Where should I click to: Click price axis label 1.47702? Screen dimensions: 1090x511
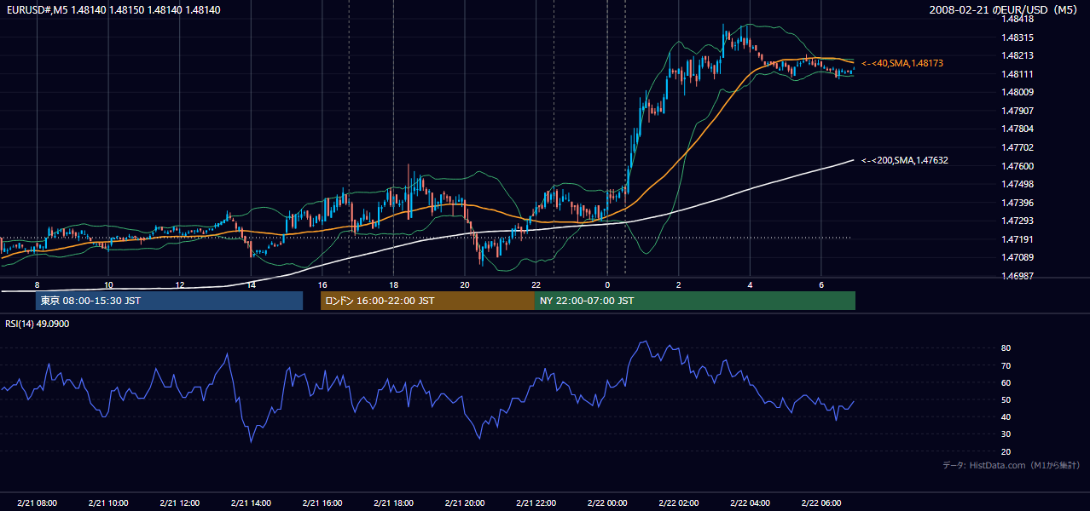point(1018,147)
